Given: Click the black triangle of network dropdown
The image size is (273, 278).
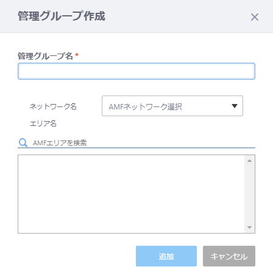Looking at the screenshot, I should [x=235, y=106].
